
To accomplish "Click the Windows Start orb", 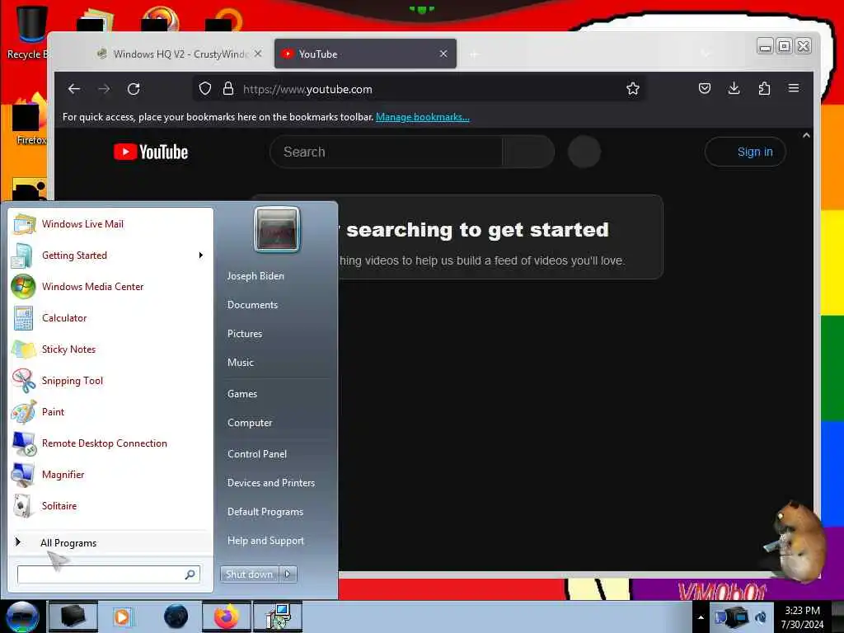I will tap(21, 617).
